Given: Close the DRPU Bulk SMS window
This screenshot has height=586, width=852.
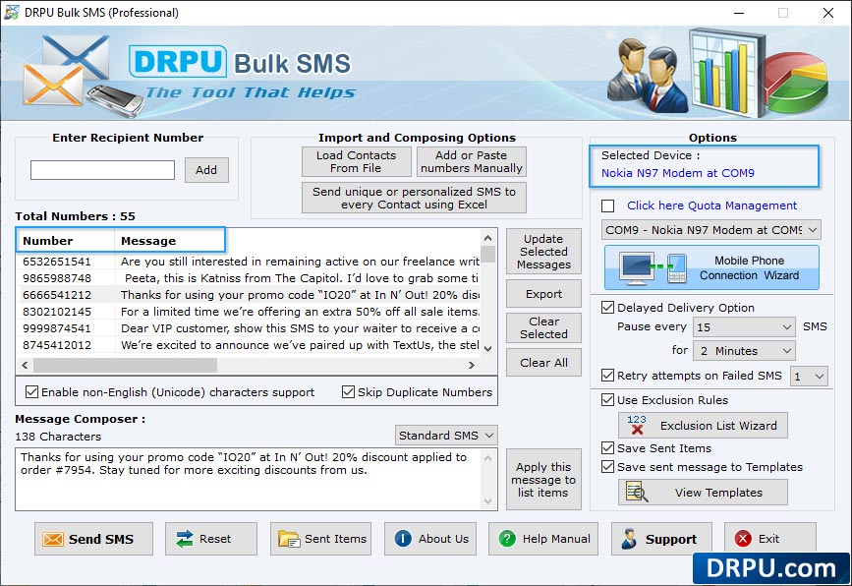Looking at the screenshot, I should coord(828,13).
